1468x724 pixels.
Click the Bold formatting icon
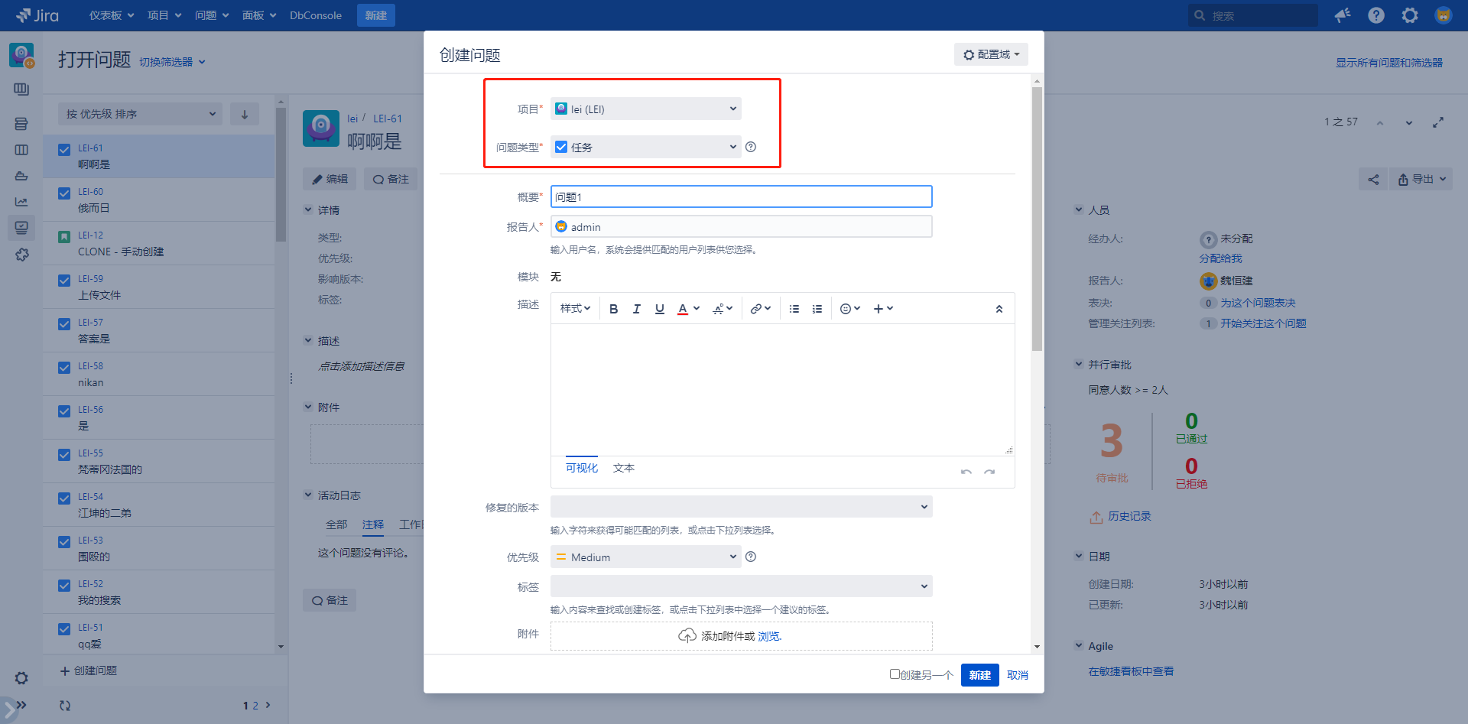[x=613, y=309]
